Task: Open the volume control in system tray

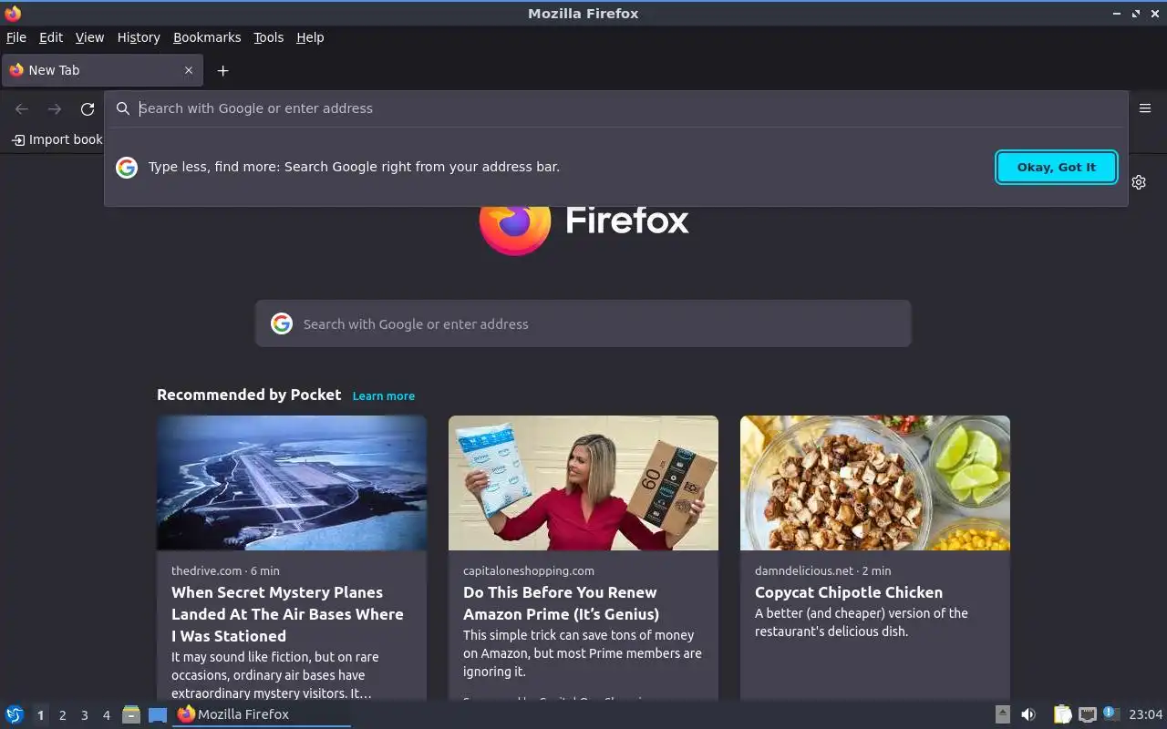Action: coord(1028,714)
